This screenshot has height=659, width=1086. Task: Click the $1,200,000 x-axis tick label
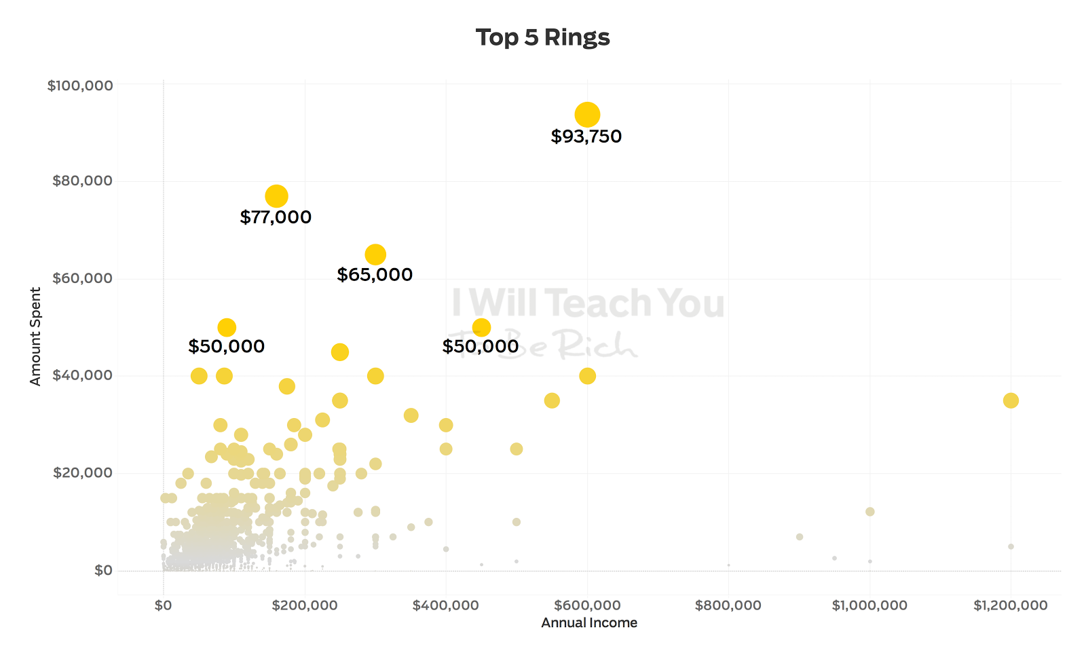click(x=1010, y=605)
